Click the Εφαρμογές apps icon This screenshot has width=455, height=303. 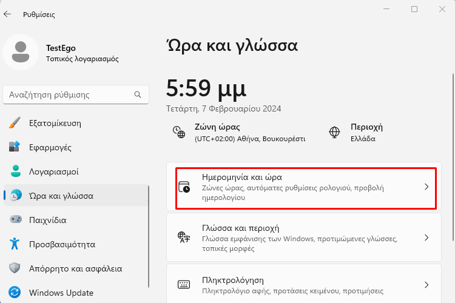click(15, 147)
